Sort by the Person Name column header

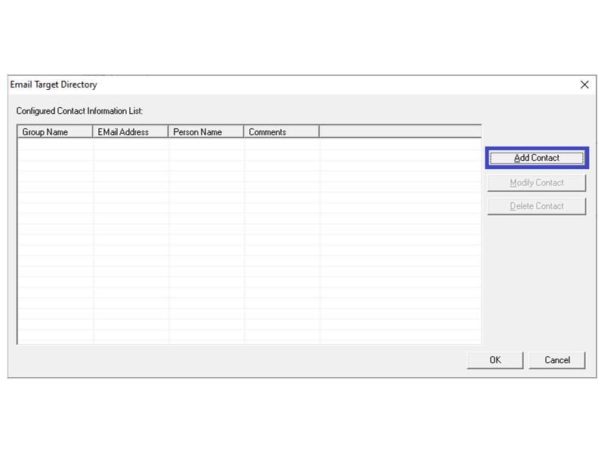point(206,131)
